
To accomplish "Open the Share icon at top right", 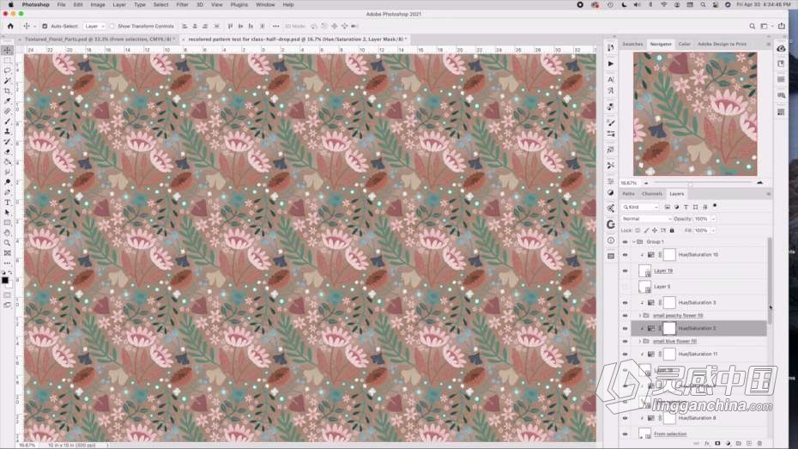I will (781, 26).
